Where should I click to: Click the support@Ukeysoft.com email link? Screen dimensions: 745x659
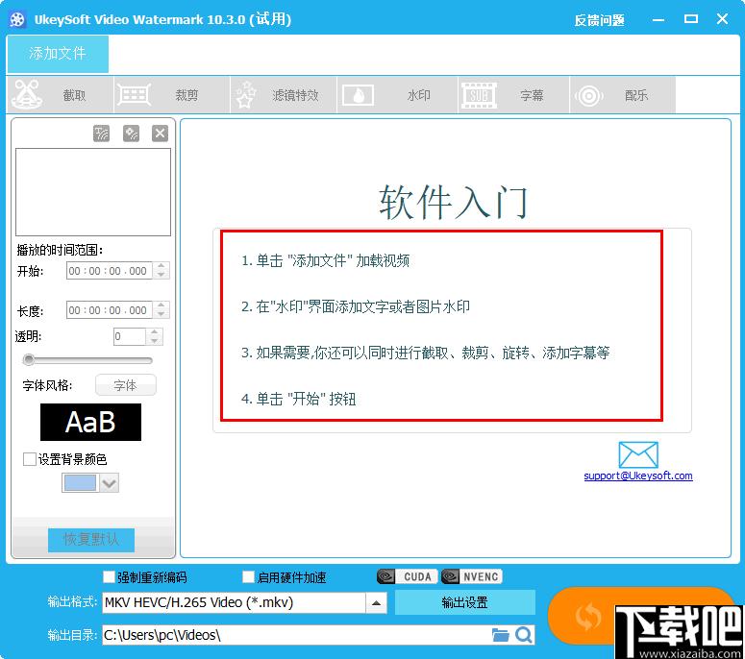click(638, 476)
